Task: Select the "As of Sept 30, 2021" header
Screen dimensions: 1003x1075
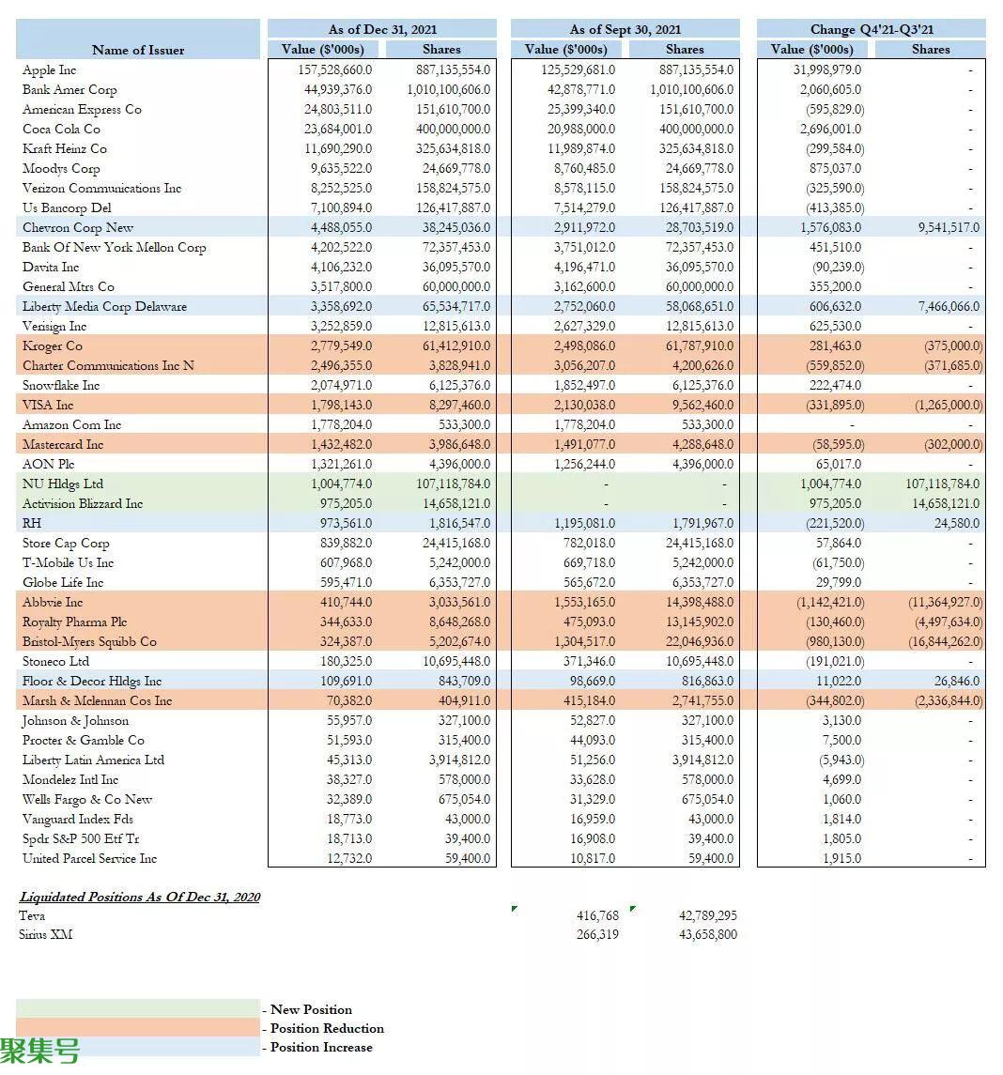Action: point(625,29)
